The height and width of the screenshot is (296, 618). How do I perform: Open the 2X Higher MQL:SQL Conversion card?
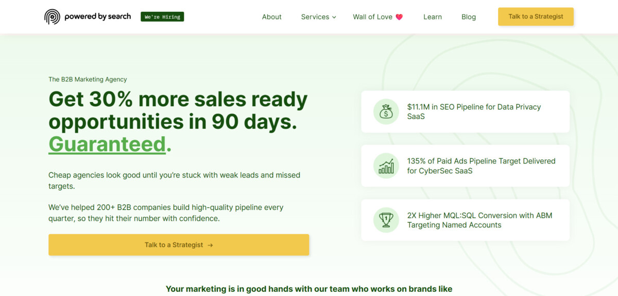coord(466,220)
